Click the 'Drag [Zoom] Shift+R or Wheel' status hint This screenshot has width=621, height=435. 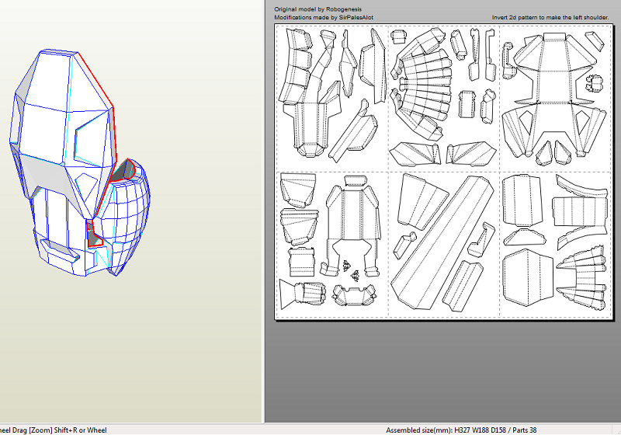[x=53, y=430]
